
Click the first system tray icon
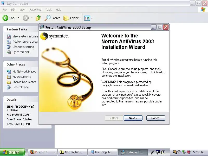tap(174, 152)
